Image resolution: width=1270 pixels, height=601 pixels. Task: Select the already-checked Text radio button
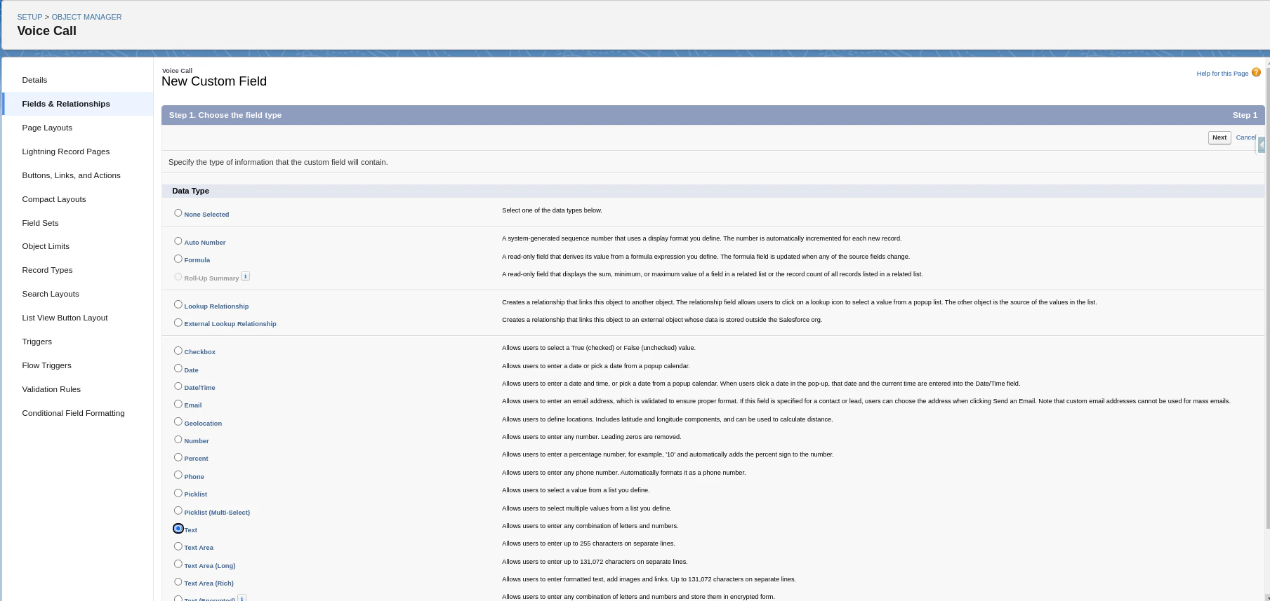(178, 529)
